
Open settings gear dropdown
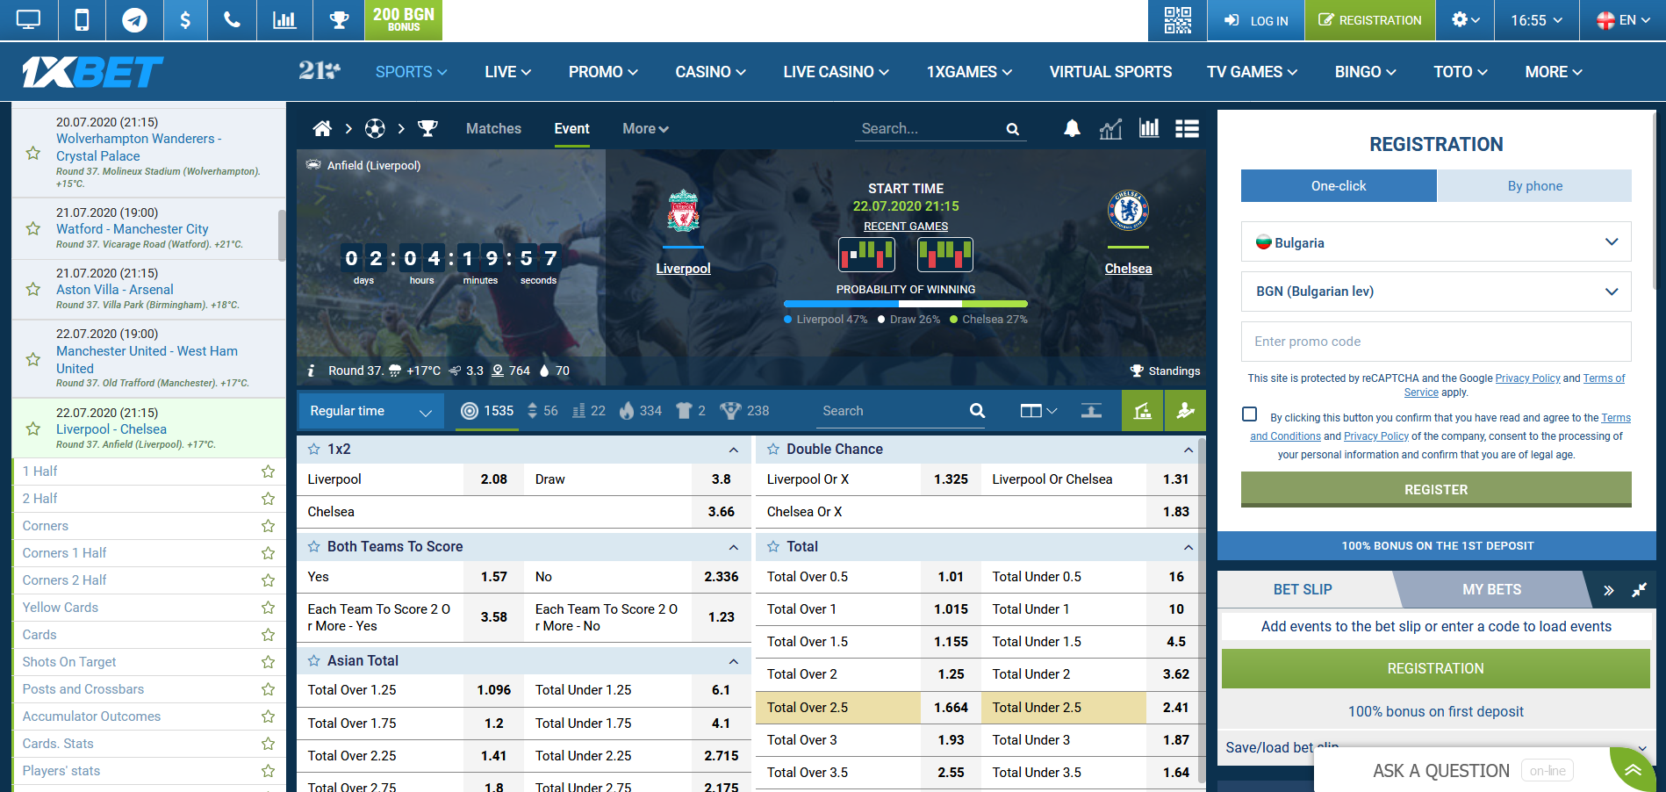click(x=1465, y=19)
